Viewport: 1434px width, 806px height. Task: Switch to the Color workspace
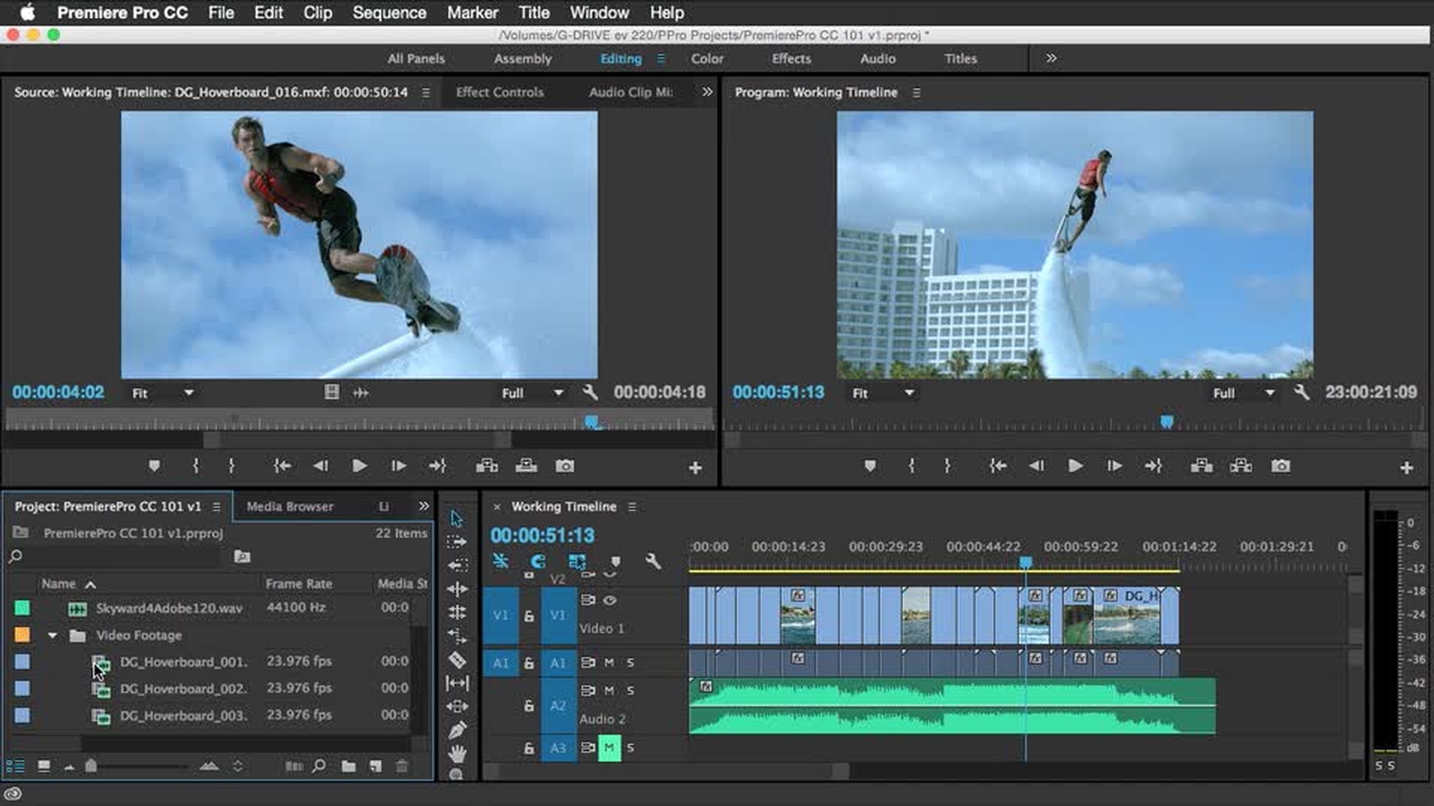pos(707,58)
